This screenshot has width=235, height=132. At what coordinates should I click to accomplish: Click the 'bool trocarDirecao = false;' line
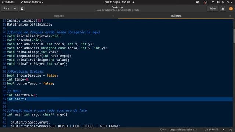32,76
